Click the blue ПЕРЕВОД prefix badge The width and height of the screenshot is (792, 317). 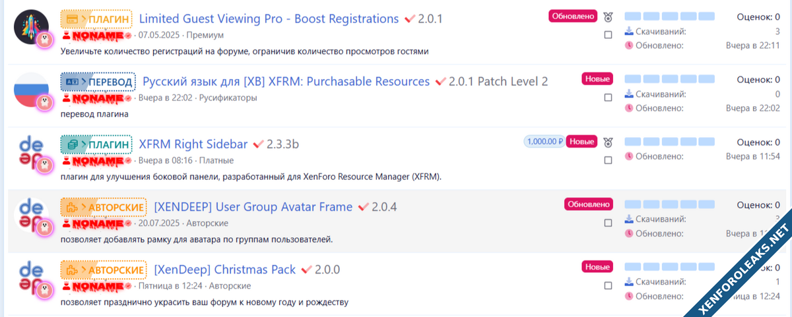98,82
